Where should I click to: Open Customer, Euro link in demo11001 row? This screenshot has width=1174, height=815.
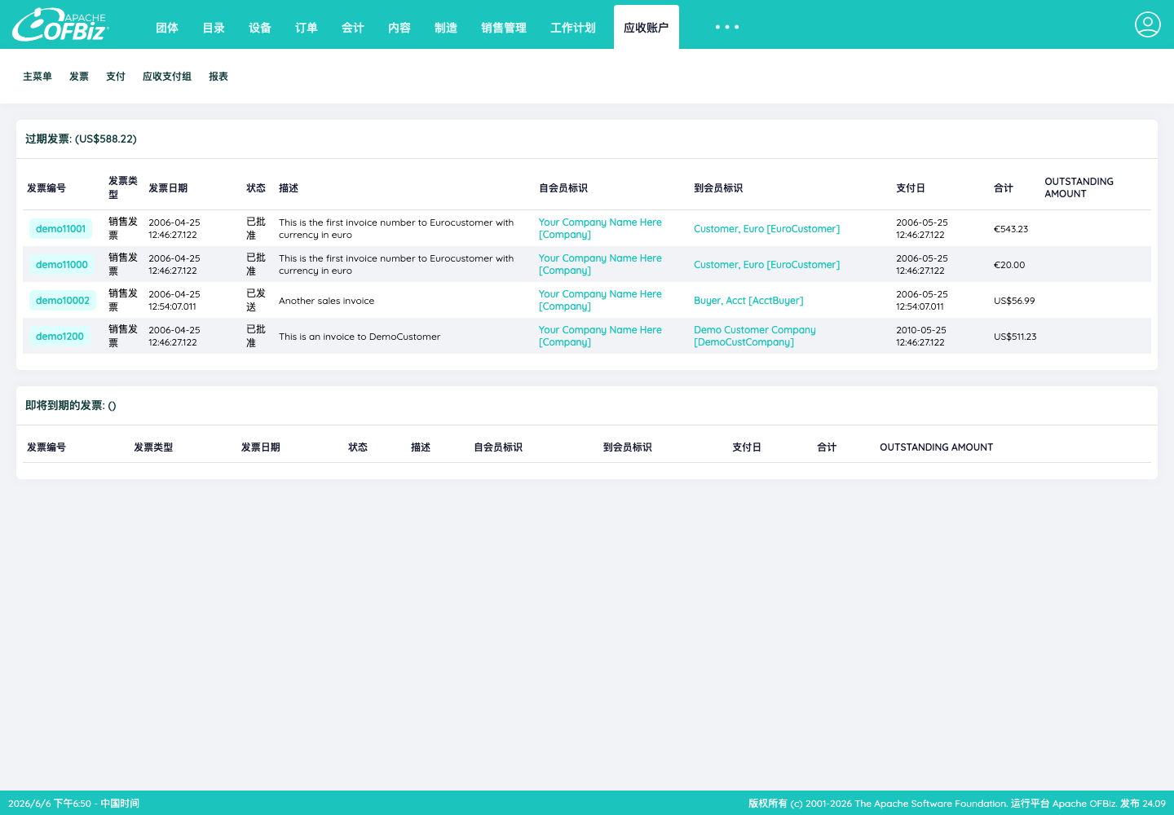tap(766, 229)
